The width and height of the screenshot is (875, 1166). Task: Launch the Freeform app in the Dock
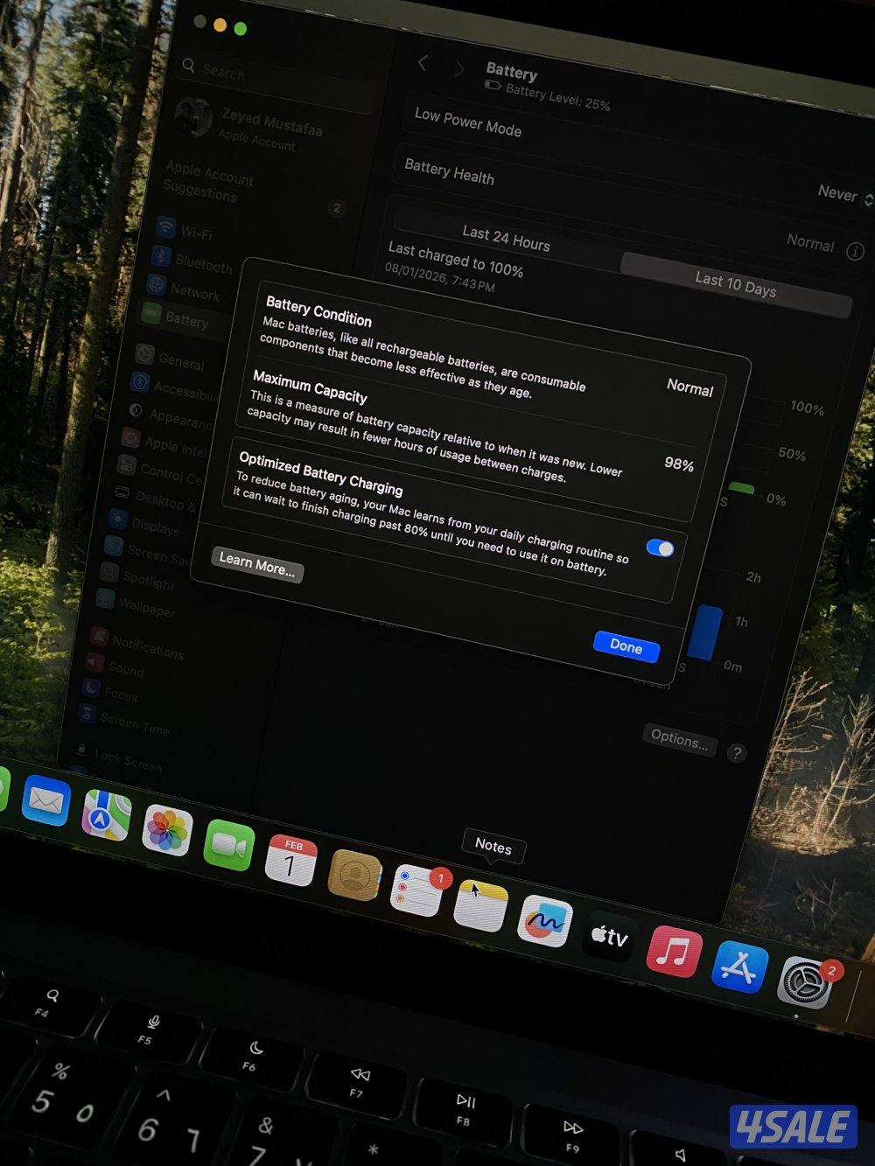[544, 922]
